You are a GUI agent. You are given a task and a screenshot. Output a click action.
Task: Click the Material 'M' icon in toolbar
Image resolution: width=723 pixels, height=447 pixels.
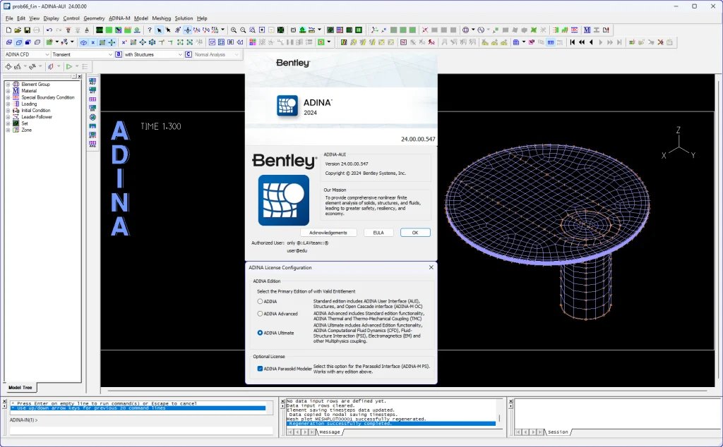[587, 30]
